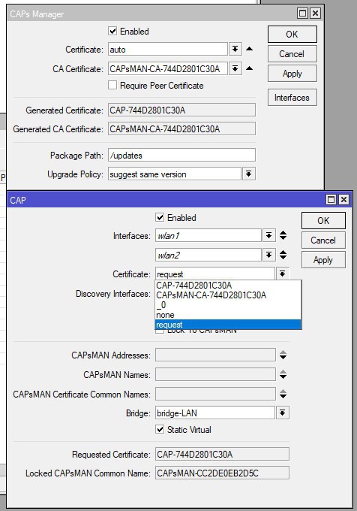Close the CAP window

pos(343,200)
